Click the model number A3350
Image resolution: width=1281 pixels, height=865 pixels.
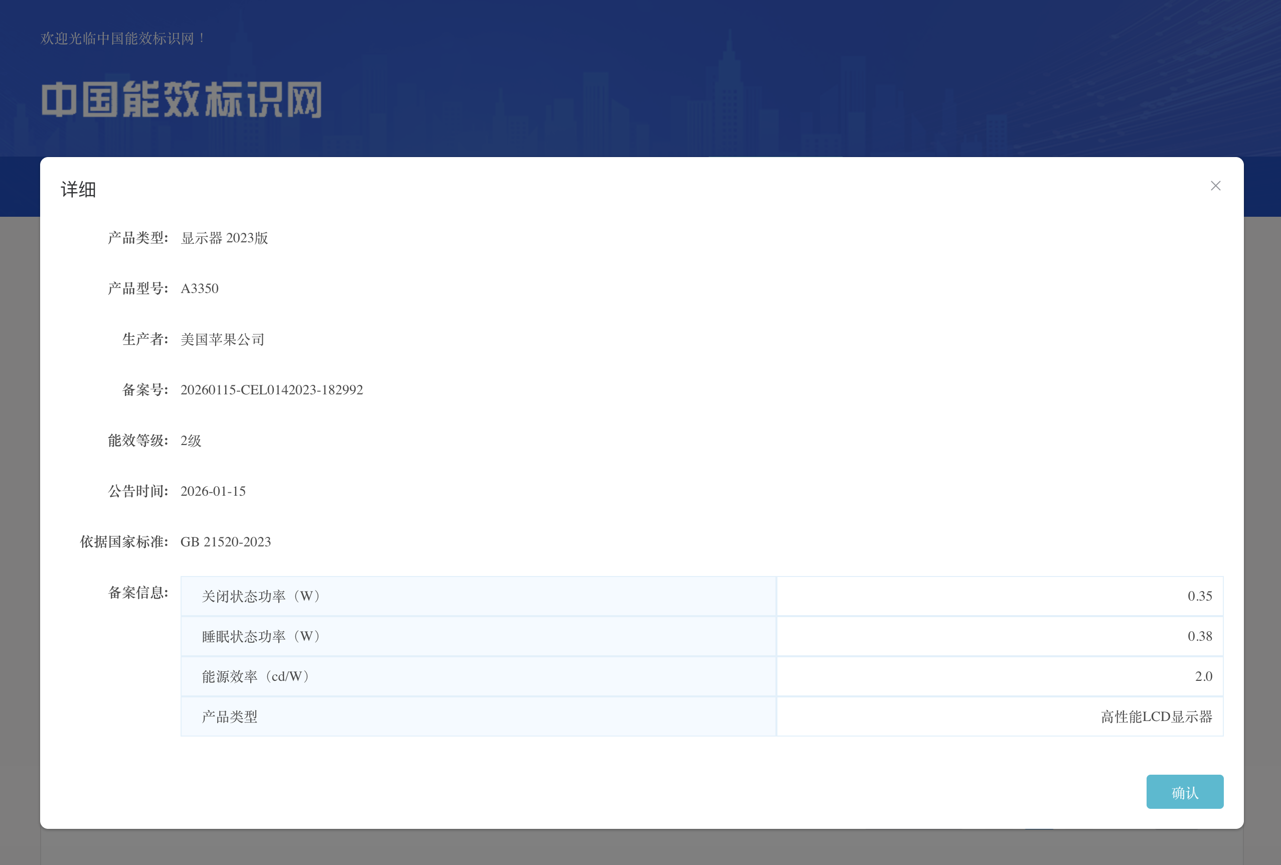tap(200, 289)
